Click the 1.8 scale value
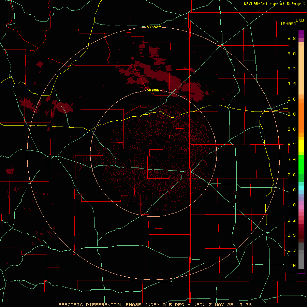 (292, 190)
